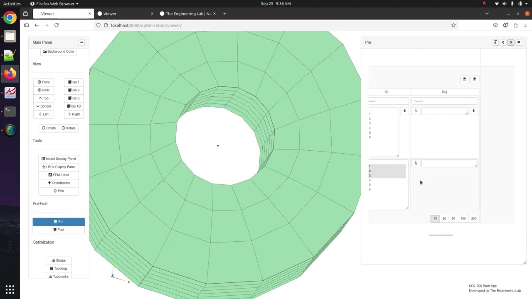Click the text-size icon in Pre panel header
Image resolution: width=532 pixels, height=299 pixels.
(495, 42)
